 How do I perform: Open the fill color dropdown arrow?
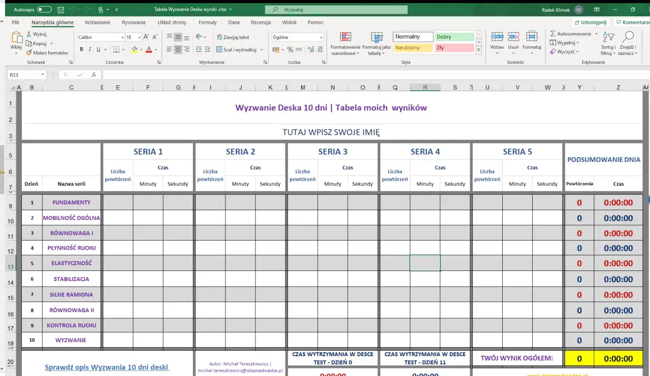pos(141,49)
